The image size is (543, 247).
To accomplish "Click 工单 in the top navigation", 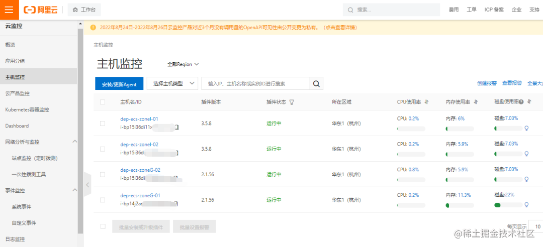I will pyautogui.click(x=472, y=10).
